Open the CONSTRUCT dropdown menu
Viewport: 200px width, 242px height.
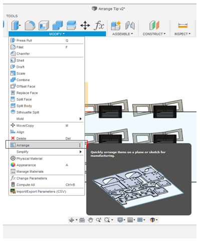click(154, 34)
